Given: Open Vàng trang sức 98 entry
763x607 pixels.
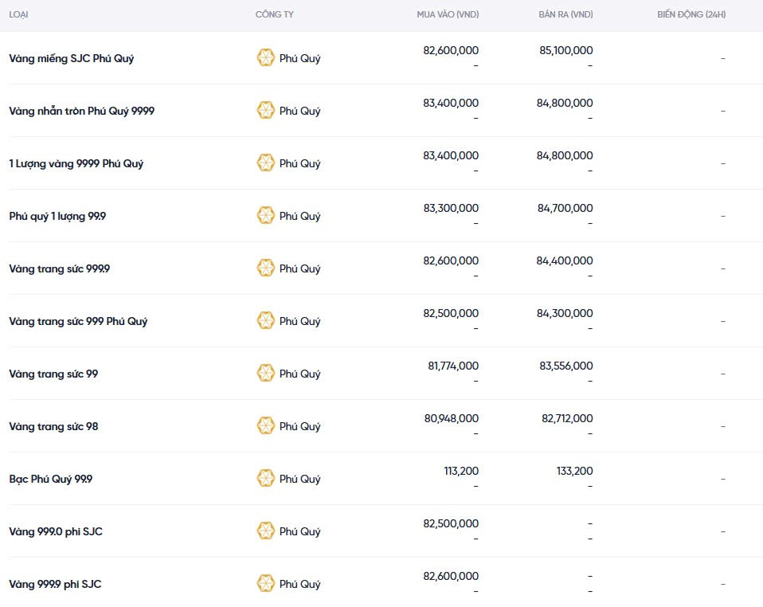Looking at the screenshot, I should coord(53,426).
